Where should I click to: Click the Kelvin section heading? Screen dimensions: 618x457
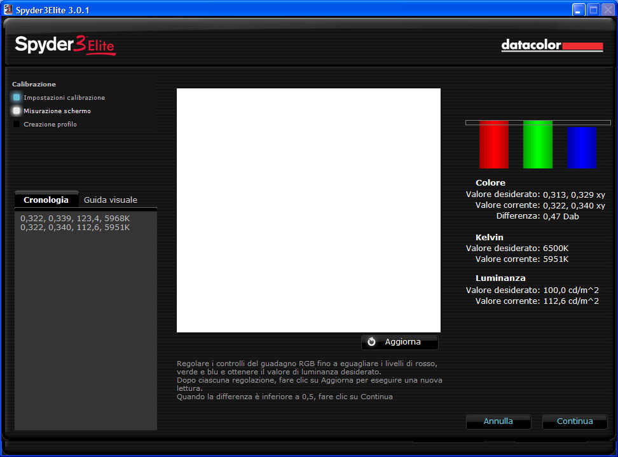tap(490, 237)
